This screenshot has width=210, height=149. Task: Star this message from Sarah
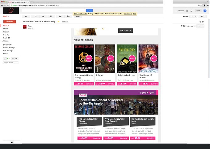click(195, 26)
